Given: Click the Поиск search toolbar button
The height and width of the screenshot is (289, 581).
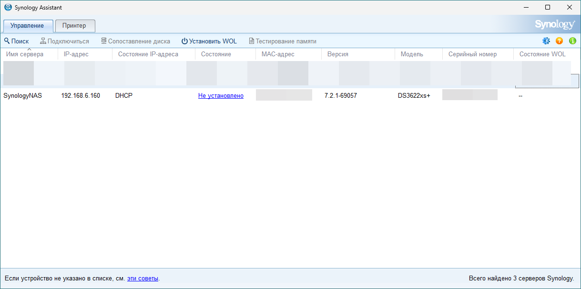Looking at the screenshot, I should [x=17, y=41].
